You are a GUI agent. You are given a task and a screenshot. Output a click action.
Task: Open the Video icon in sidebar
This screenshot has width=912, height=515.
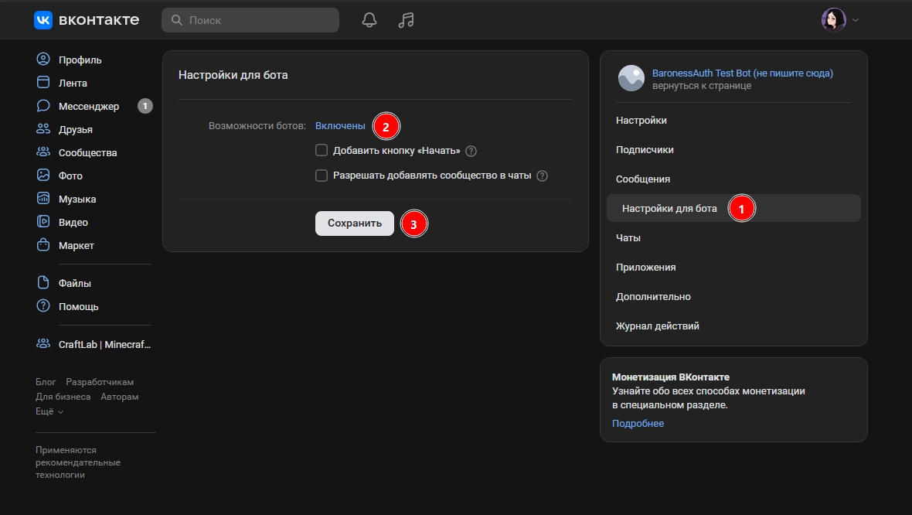pos(43,222)
